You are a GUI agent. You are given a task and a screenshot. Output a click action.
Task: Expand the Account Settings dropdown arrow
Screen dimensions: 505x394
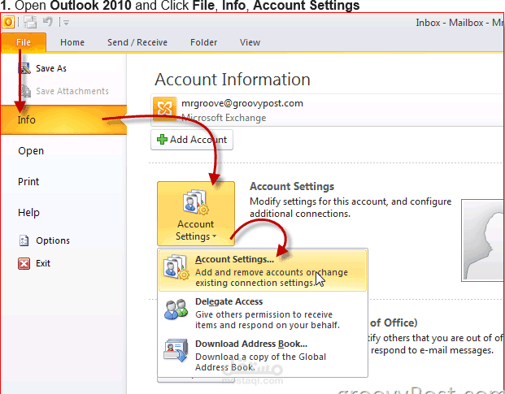215,236
